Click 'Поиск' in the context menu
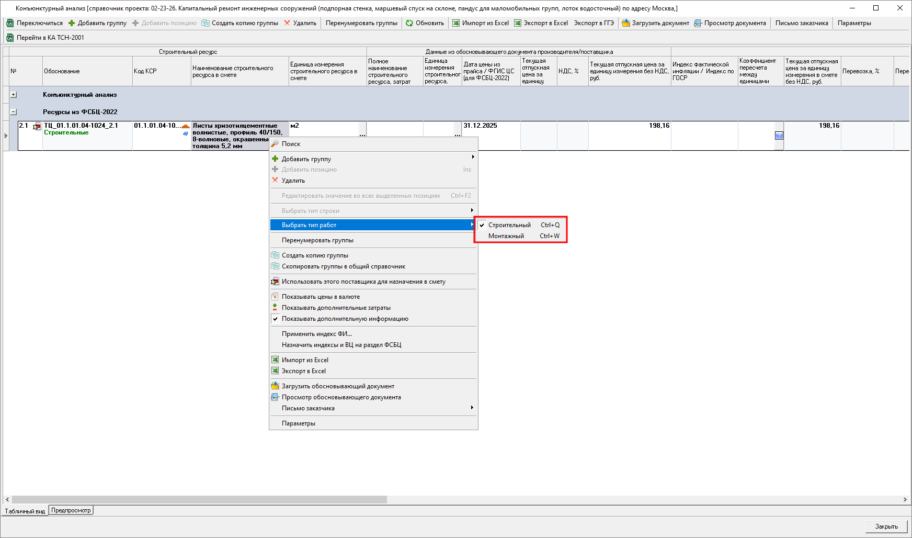The height and width of the screenshot is (538, 912). (291, 144)
